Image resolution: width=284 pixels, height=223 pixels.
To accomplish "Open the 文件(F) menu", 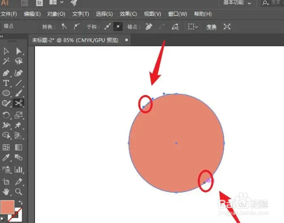I will [x=9, y=14].
